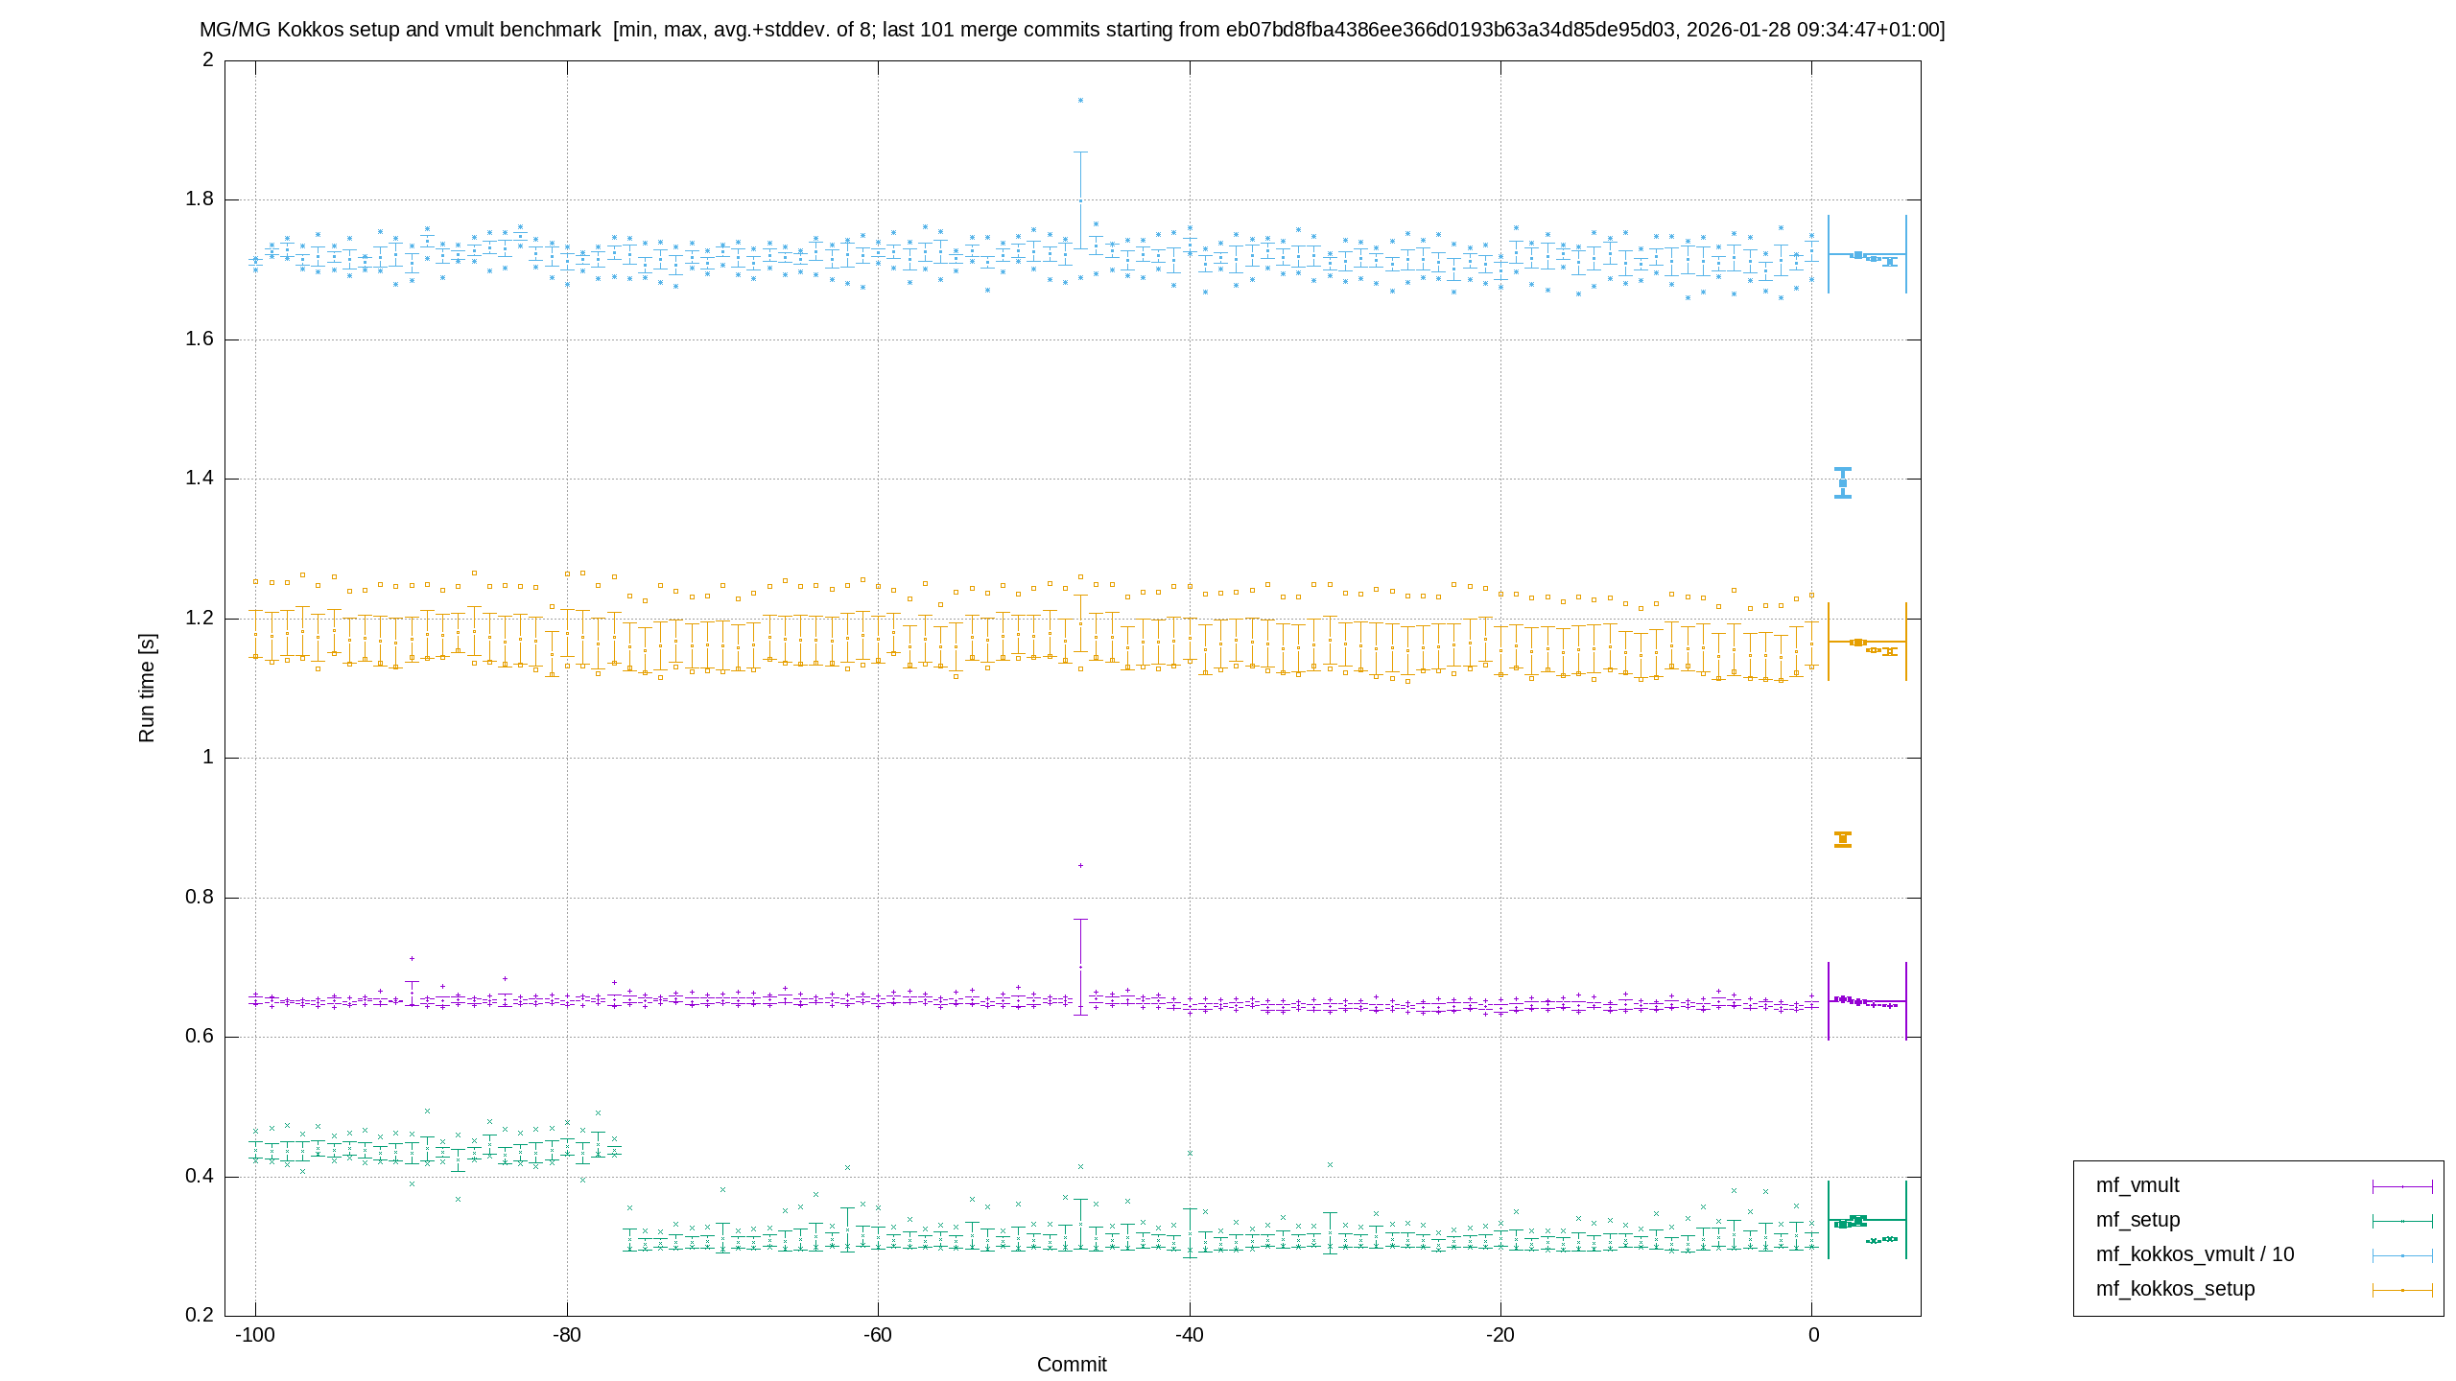The height and width of the screenshot is (1381, 2456).
Task: Click the blue mf_kokkos_vmult legend line sample
Action: click(2402, 1256)
